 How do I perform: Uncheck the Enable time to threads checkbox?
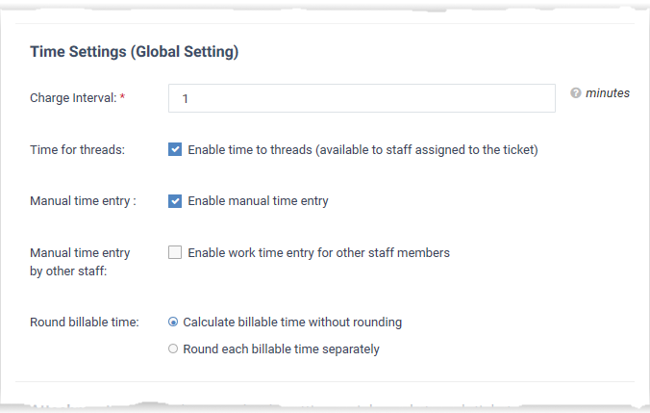point(175,149)
